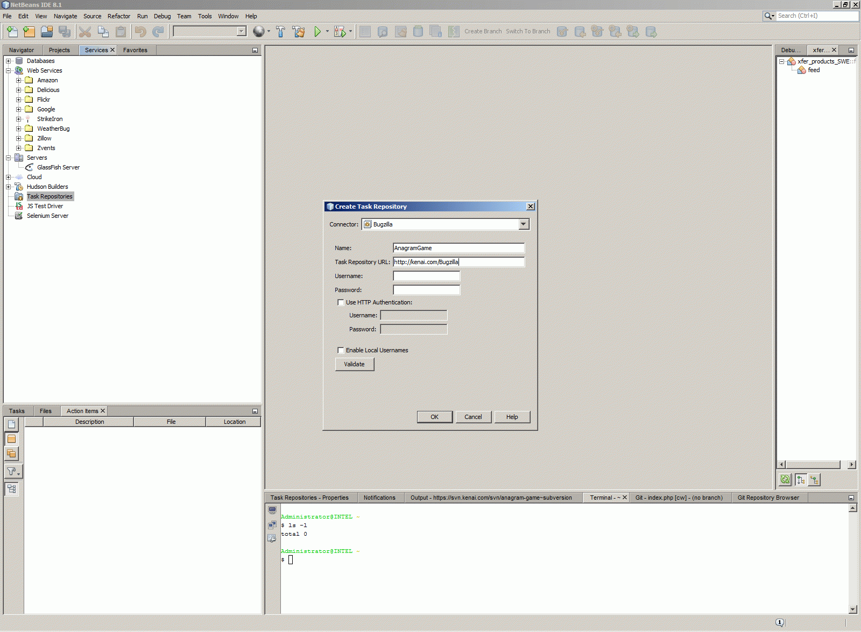Click Help in Create Task Repository dialog
The height and width of the screenshot is (632, 861).
click(512, 417)
